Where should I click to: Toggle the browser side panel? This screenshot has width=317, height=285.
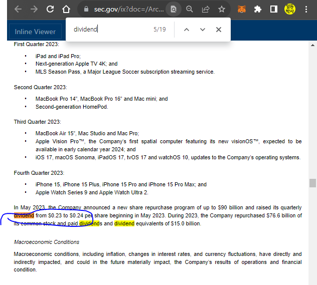click(274, 9)
